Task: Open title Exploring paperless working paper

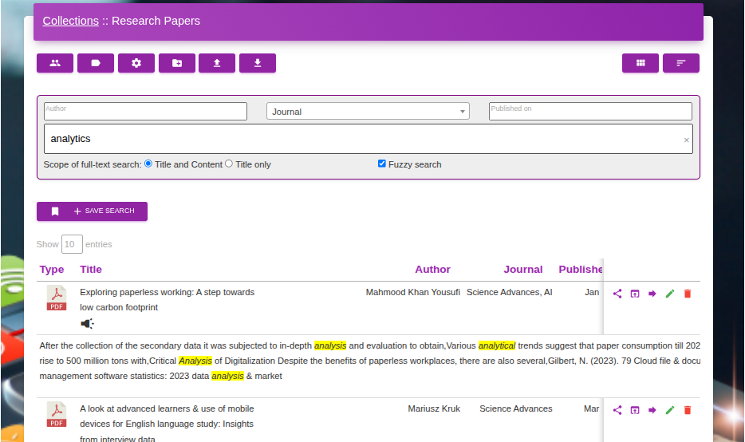Action: pyautogui.click(x=168, y=300)
